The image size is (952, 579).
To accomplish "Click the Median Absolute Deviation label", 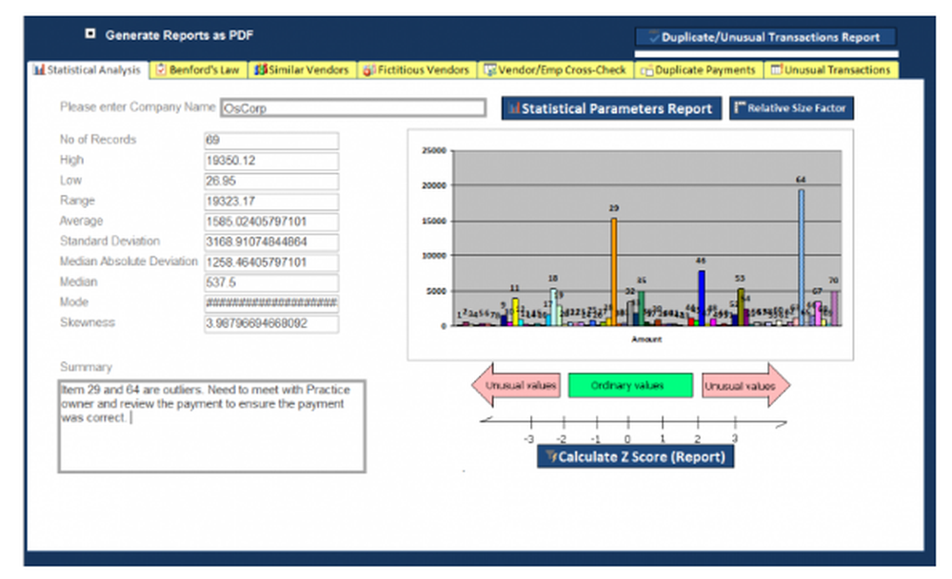I will tap(129, 261).
